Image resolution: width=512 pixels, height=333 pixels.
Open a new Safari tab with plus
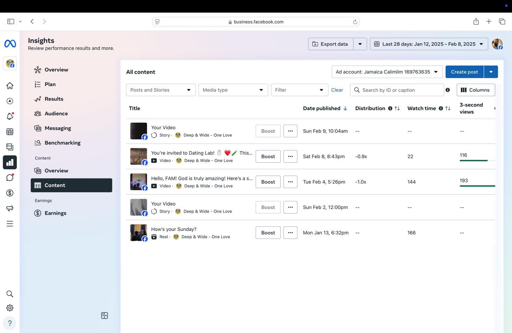pyautogui.click(x=489, y=21)
